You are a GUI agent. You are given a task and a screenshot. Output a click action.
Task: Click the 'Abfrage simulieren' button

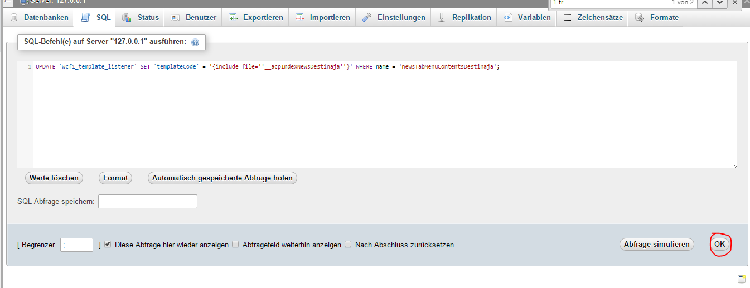656,244
